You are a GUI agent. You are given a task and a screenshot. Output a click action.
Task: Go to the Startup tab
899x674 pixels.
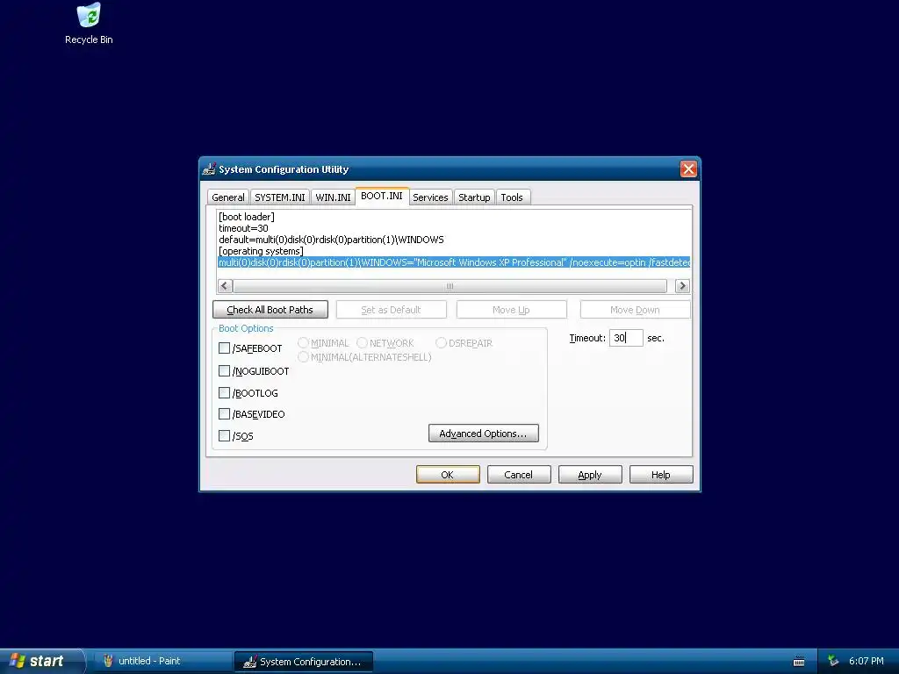(x=474, y=197)
